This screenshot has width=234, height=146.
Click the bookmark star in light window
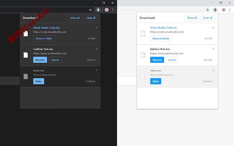(x=207, y=10)
